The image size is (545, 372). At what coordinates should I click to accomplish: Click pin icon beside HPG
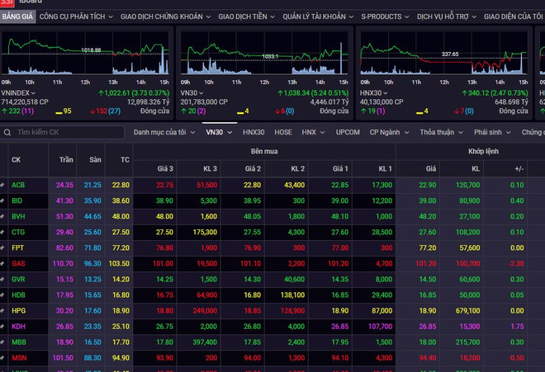coord(4,310)
